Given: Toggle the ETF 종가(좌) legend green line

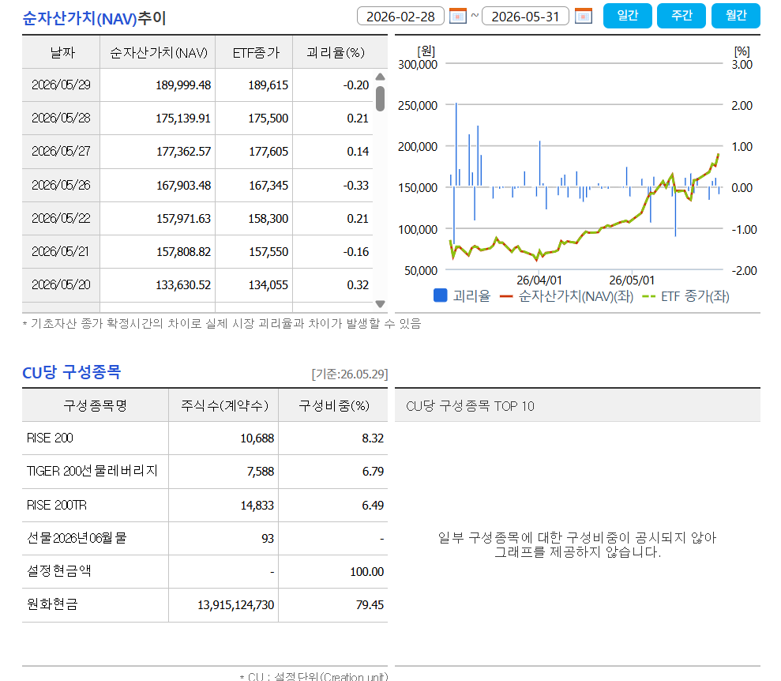Looking at the screenshot, I should pyautogui.click(x=648, y=297).
